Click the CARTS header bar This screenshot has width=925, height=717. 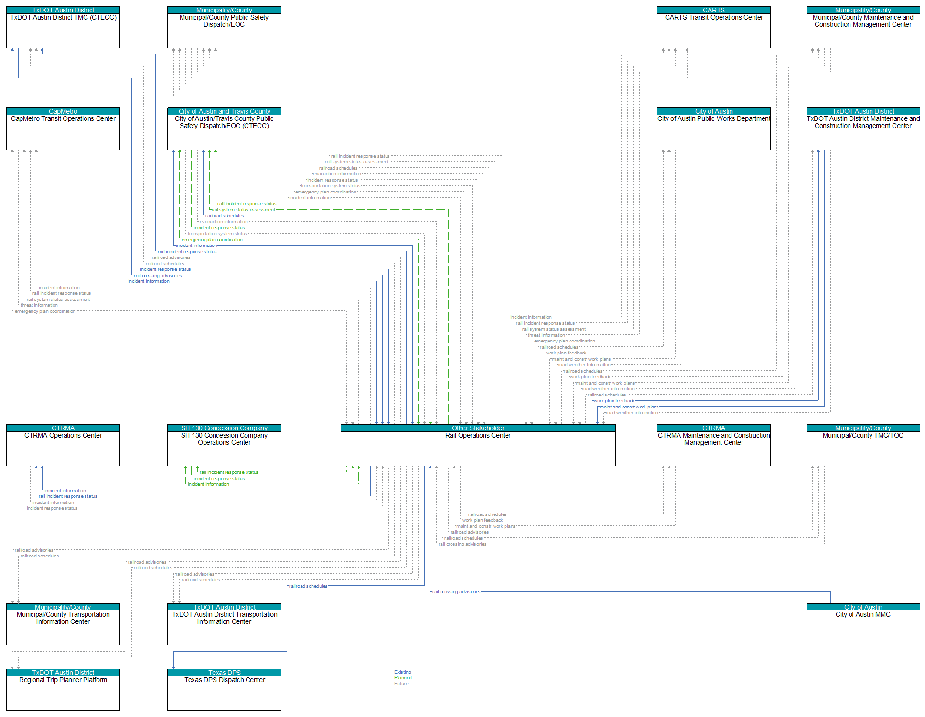(713, 10)
